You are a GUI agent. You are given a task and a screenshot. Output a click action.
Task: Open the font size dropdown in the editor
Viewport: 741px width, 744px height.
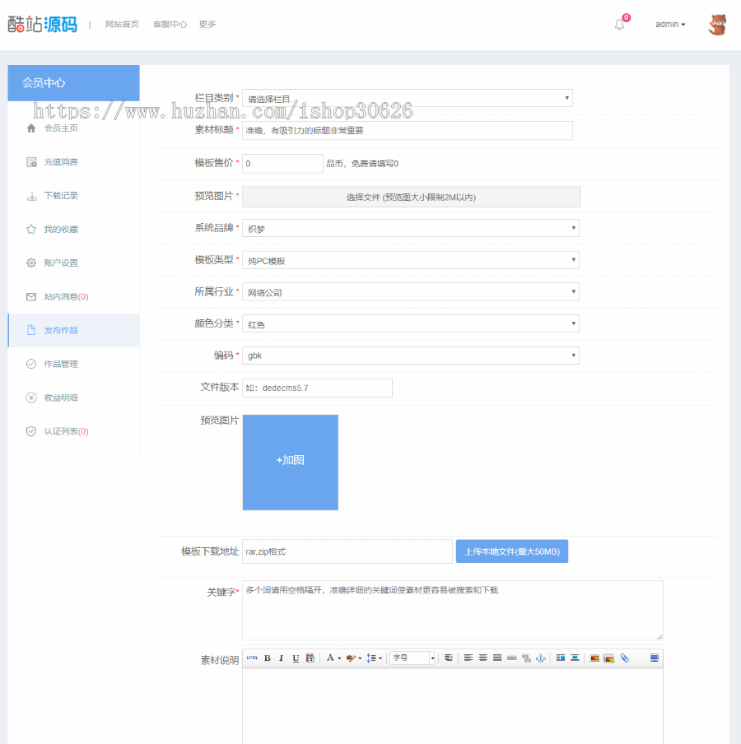click(x=412, y=658)
